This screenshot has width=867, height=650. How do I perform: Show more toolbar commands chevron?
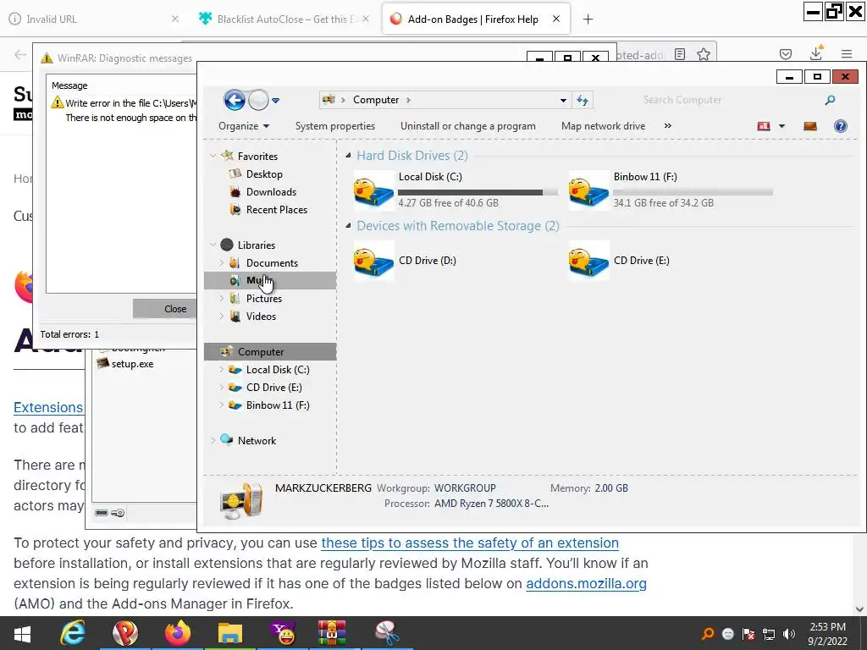[667, 126]
